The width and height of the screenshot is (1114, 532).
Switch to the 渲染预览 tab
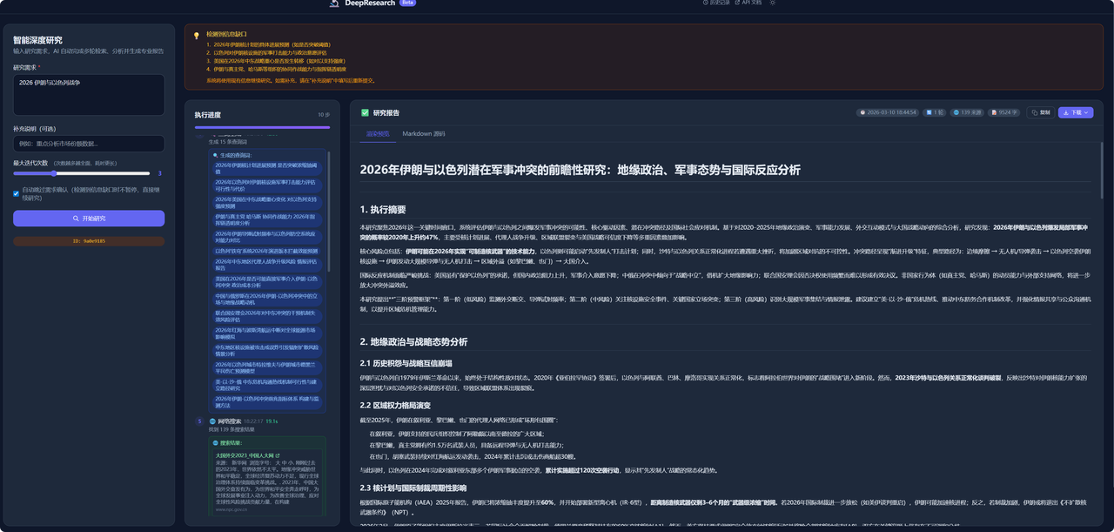tap(378, 134)
